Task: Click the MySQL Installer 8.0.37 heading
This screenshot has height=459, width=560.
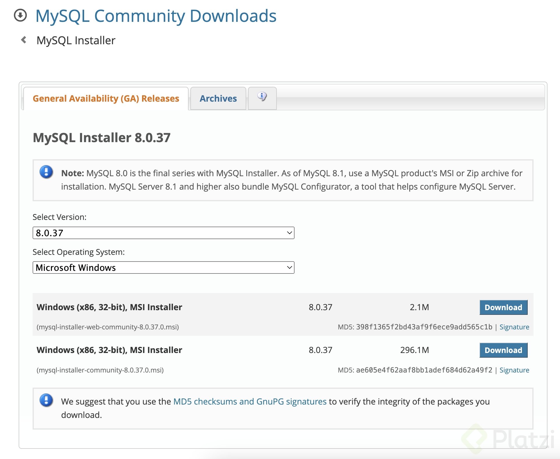Action: 102,137
